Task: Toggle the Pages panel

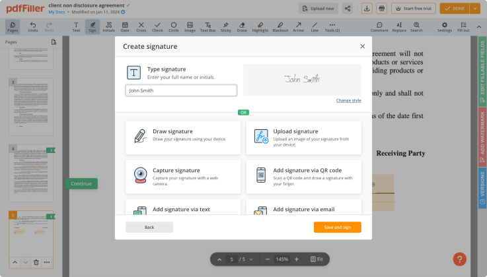Action: [x=12, y=26]
